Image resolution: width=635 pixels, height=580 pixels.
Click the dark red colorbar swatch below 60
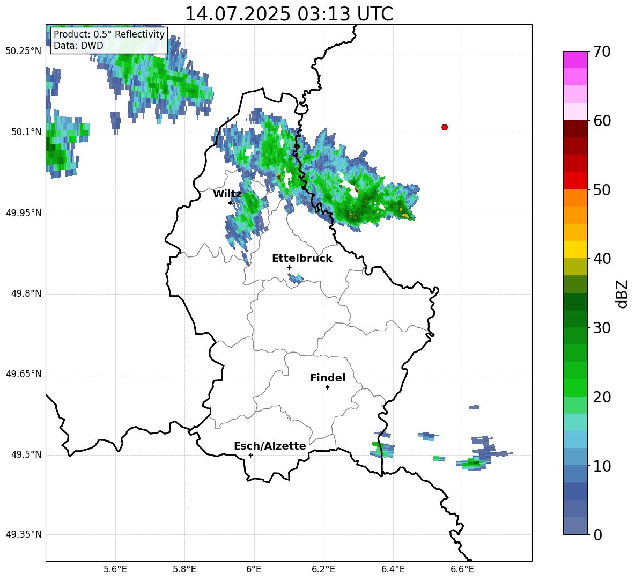tap(575, 129)
